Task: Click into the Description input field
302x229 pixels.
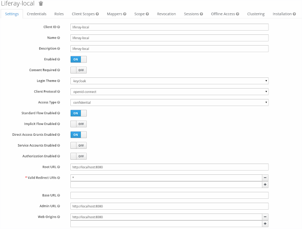Action: click(169, 49)
